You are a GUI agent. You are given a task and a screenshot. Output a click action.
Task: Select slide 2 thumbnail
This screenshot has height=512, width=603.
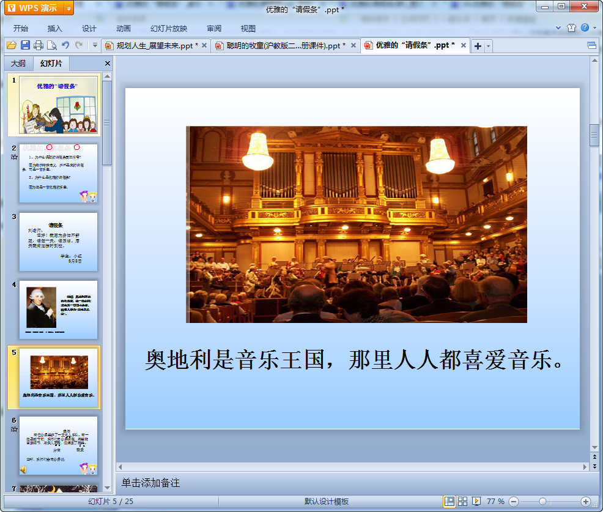pyautogui.click(x=58, y=173)
